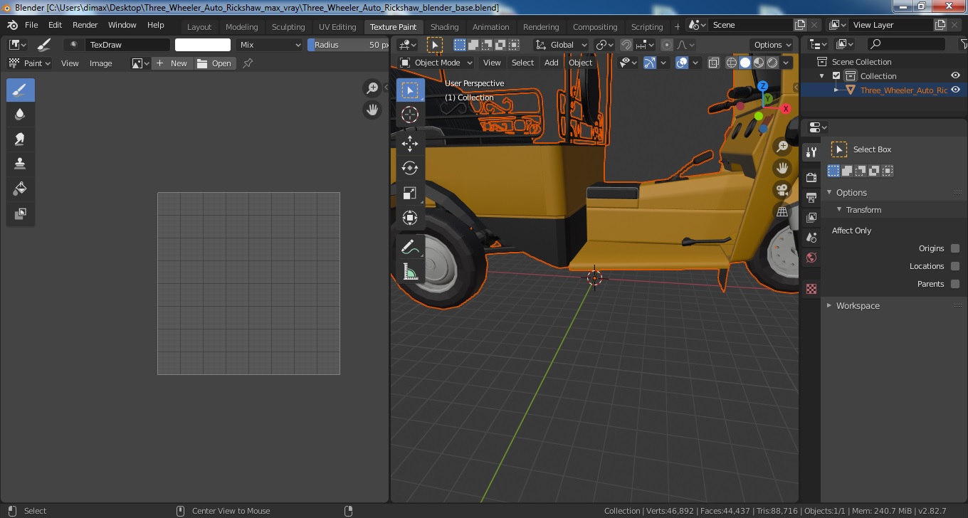Open Texture properties tab
This screenshot has height=518, width=968.
811,289
